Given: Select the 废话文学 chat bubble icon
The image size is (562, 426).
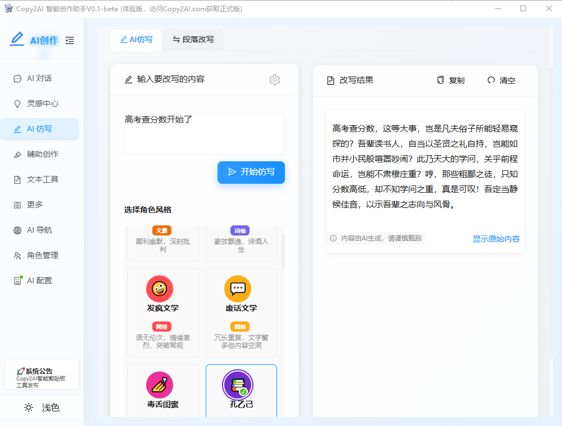Looking at the screenshot, I should pyautogui.click(x=238, y=288).
